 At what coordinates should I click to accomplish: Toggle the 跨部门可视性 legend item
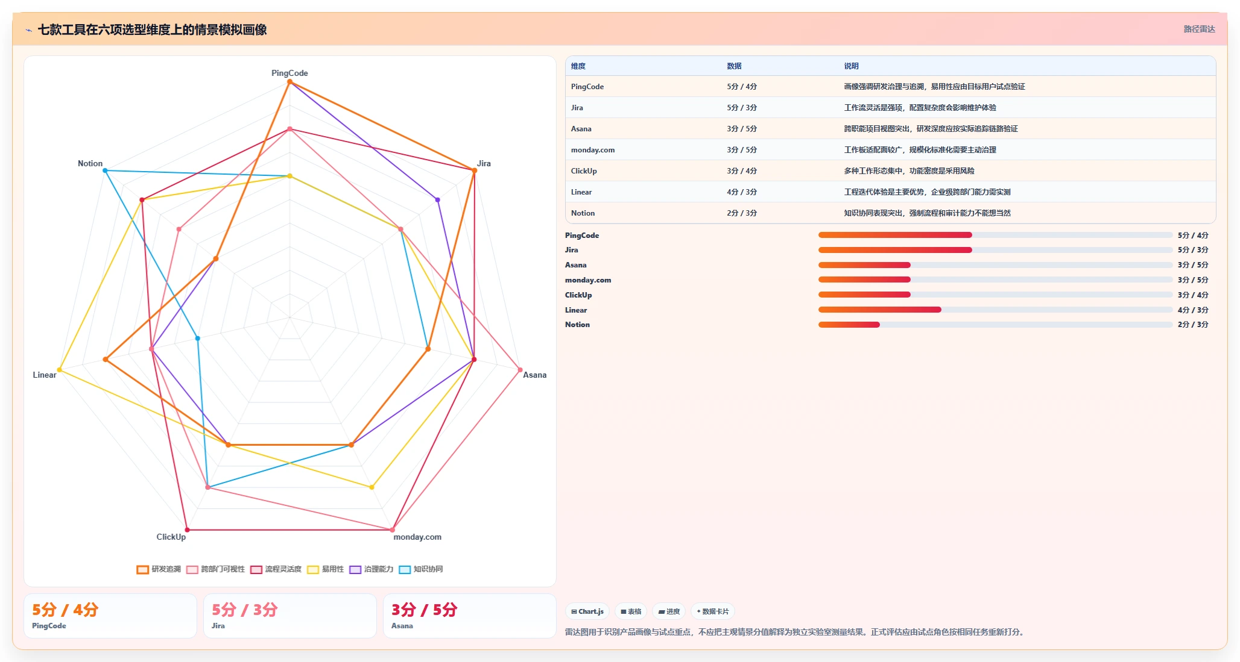[x=216, y=569]
